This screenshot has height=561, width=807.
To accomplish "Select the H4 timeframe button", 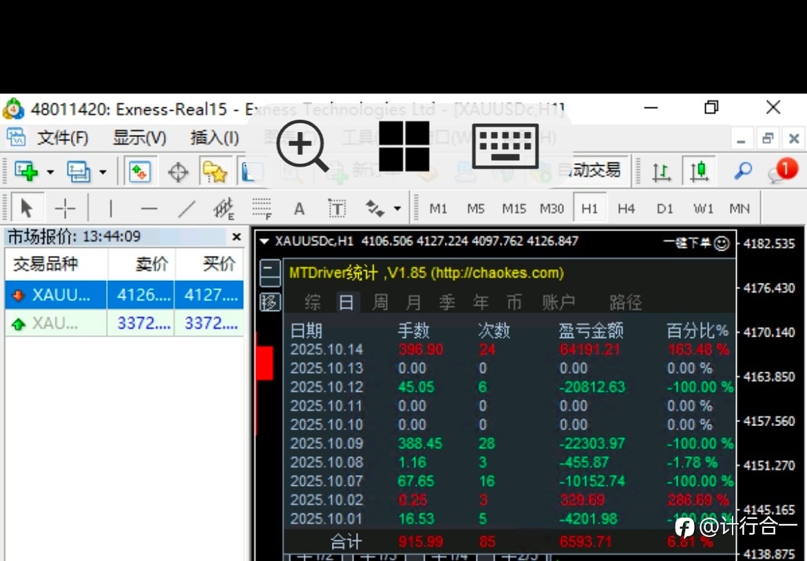I will pos(626,209).
